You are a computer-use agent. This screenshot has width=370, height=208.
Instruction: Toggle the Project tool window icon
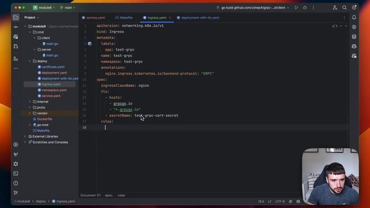pyautogui.click(x=16, y=17)
